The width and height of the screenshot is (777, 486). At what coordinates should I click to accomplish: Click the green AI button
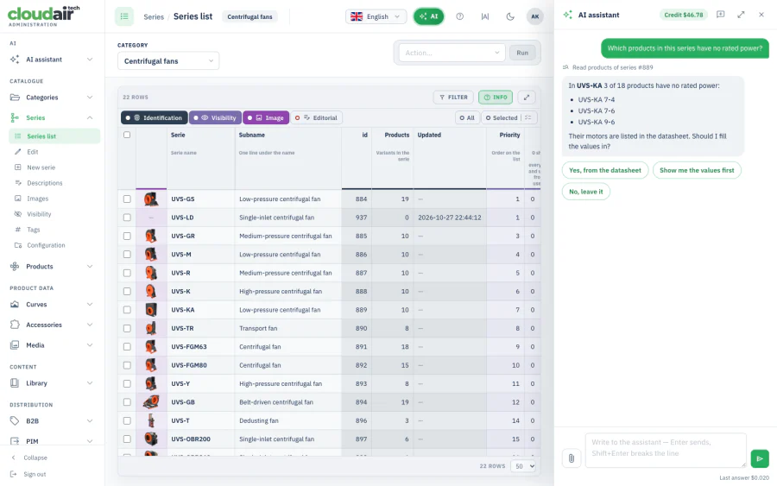coord(428,16)
